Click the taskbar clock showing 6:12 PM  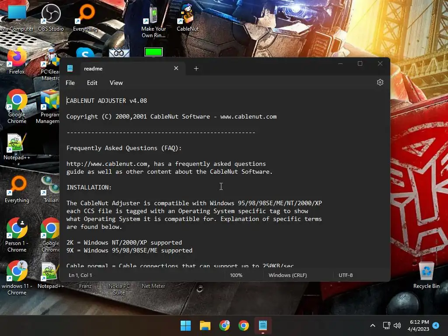click(x=419, y=325)
